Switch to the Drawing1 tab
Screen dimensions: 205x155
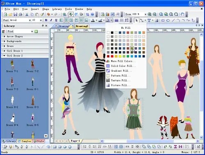coord(63,26)
